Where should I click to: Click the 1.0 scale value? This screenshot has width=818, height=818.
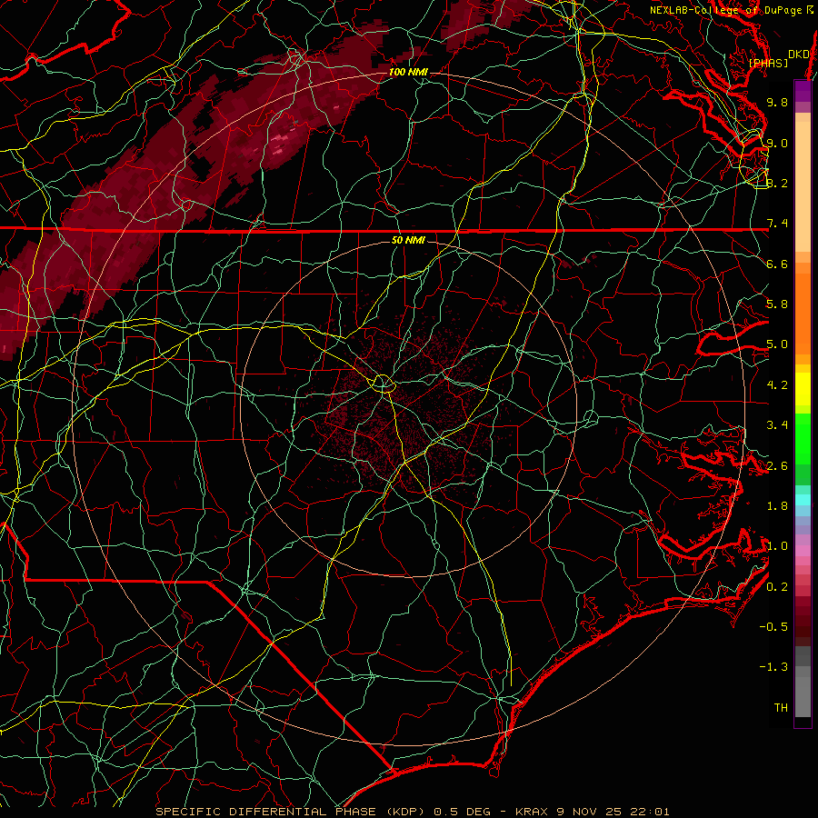point(777,546)
